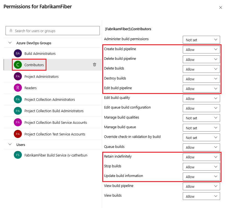Click the Build Administrators BA avatar
Screen dimensions: 227x208
tap(18, 53)
